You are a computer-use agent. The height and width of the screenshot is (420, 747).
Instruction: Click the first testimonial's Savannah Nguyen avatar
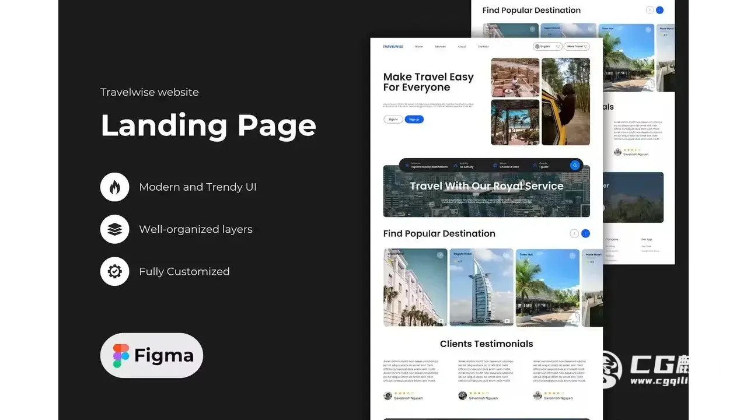[388, 395]
